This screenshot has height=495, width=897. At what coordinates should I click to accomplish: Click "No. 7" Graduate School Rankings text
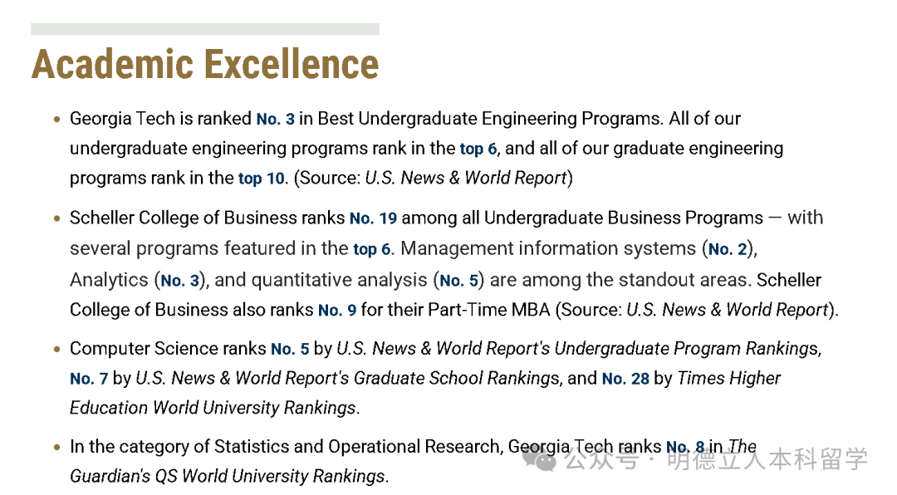tap(89, 379)
